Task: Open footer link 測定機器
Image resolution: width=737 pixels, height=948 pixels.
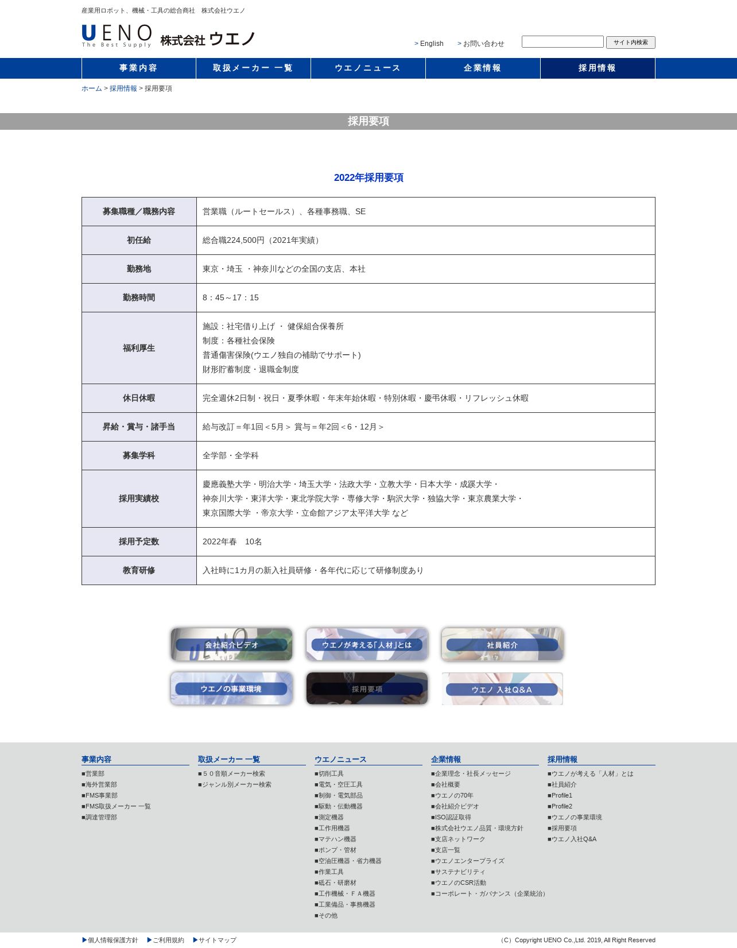Action: click(x=329, y=818)
